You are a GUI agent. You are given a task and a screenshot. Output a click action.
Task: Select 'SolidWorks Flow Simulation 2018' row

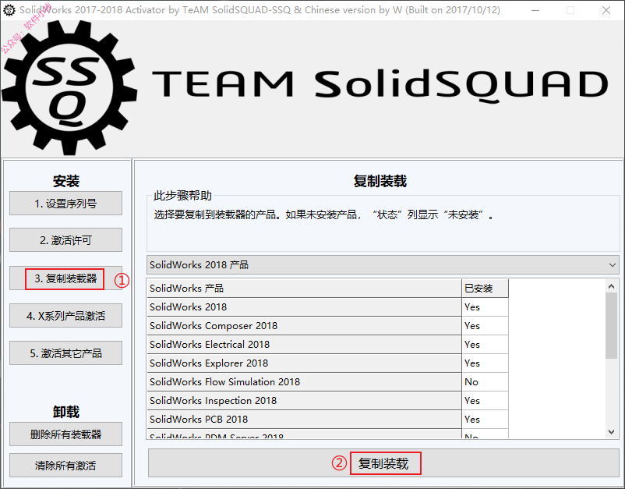pyautogui.click(x=327, y=382)
